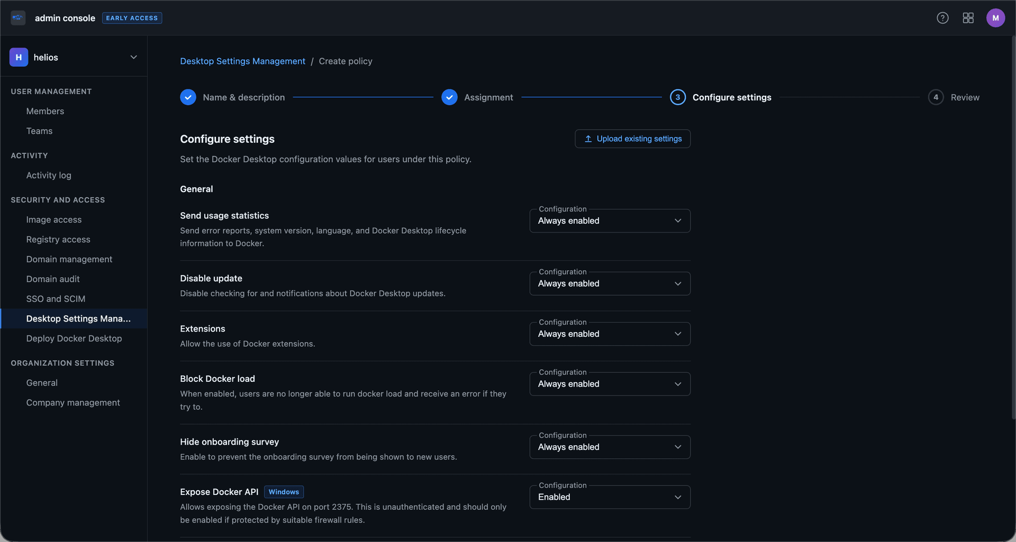Click Upload existing settings button
The width and height of the screenshot is (1016, 542).
[632, 139]
